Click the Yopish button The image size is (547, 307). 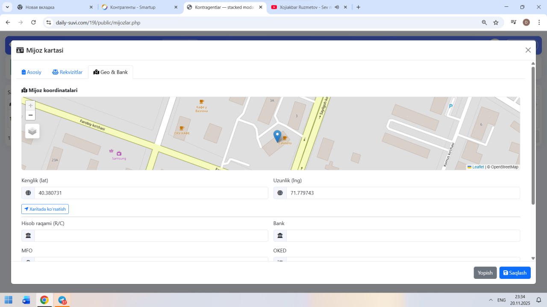pyautogui.click(x=485, y=273)
